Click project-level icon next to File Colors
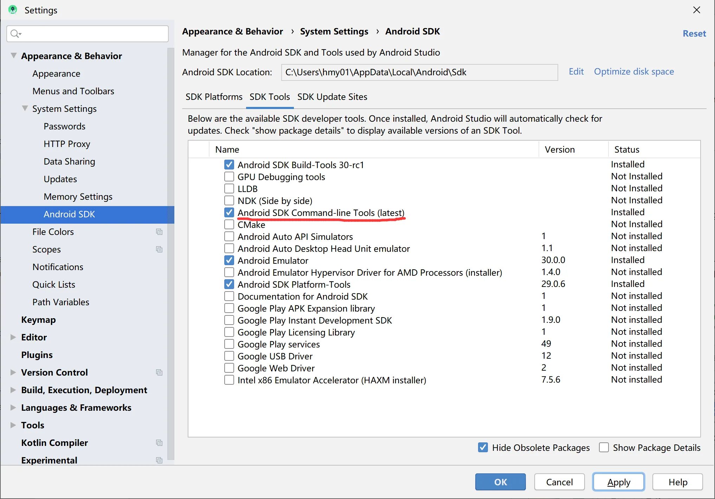Viewport: 715px width, 499px height. (x=159, y=232)
